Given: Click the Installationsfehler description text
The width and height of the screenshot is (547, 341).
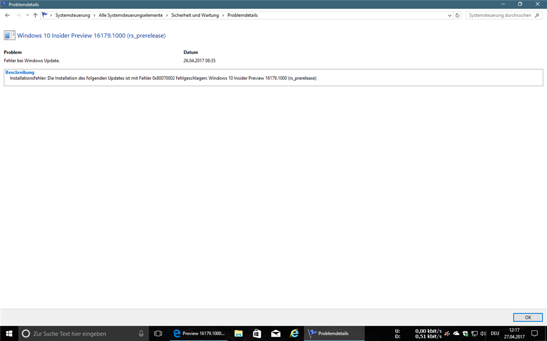Looking at the screenshot, I should [163, 78].
